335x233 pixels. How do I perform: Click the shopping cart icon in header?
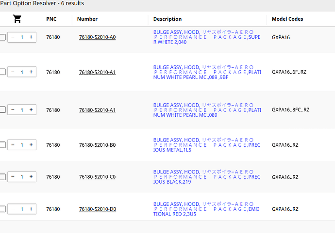(x=17, y=19)
